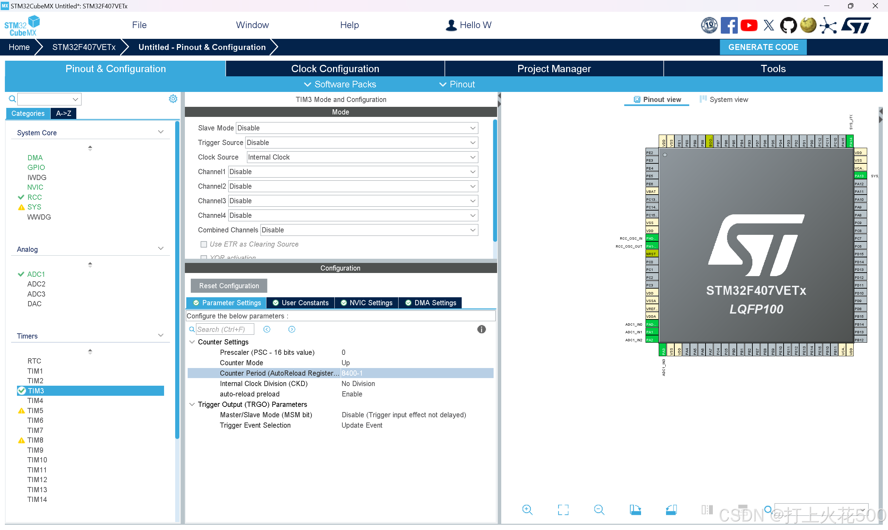The height and width of the screenshot is (530, 888).
Task: Switch to NVIC Settings tab
Action: point(367,303)
